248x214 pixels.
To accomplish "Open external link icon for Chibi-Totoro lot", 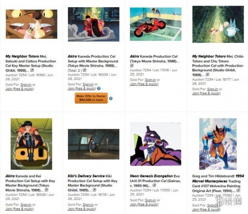I will tap(208, 74).
